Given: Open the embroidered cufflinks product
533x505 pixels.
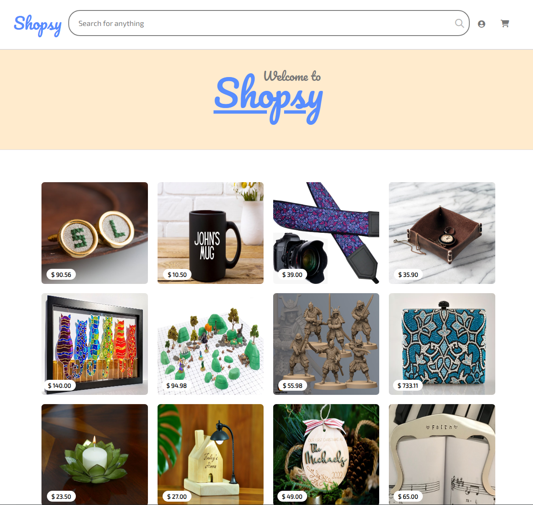Looking at the screenshot, I should pyautogui.click(x=95, y=233).
